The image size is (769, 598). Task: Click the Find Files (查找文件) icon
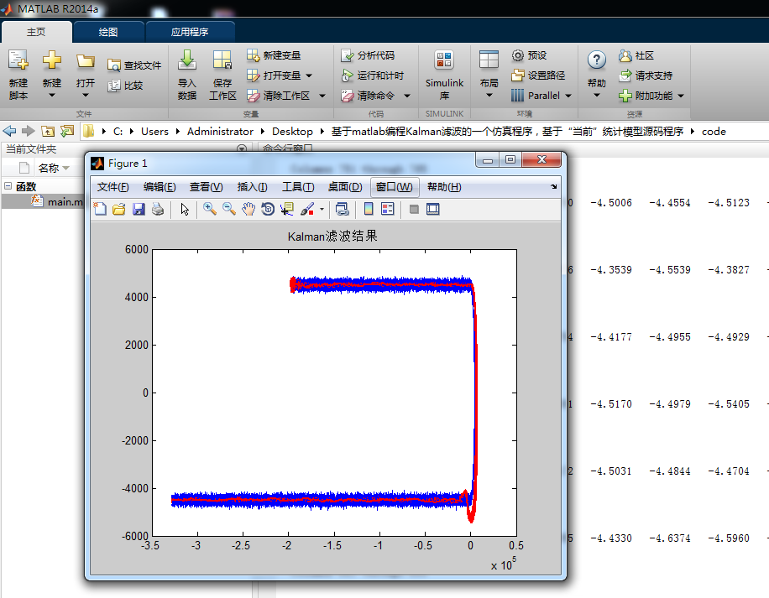click(x=114, y=65)
